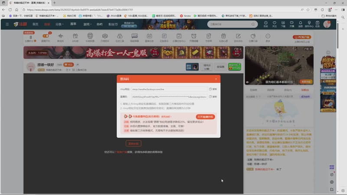Open the 礼物设置 tool icon
The image size is (347, 195).
click(90, 37)
